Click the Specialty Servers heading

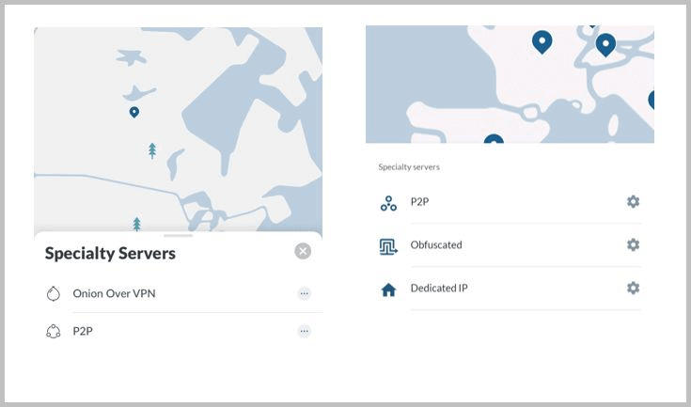click(x=110, y=254)
